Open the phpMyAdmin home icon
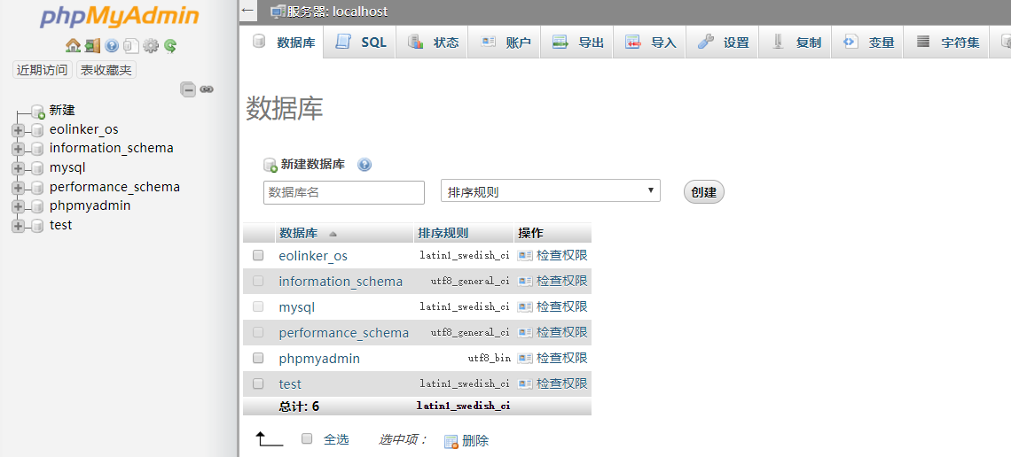Image resolution: width=1011 pixels, height=457 pixels. pyautogui.click(x=73, y=46)
